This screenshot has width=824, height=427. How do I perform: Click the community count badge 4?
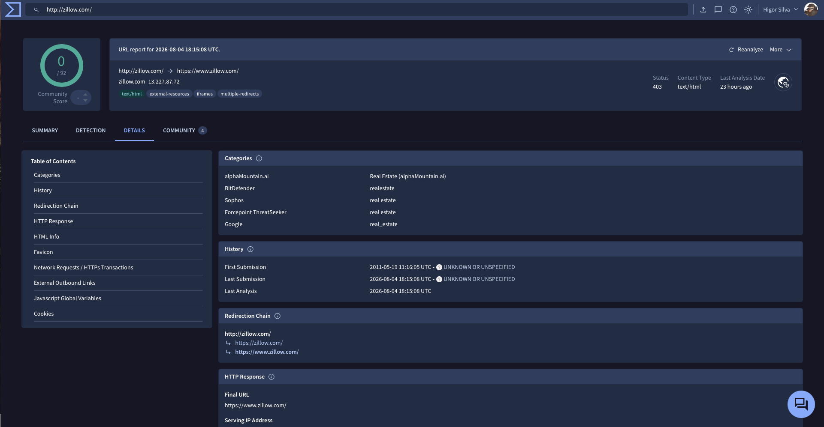point(202,131)
